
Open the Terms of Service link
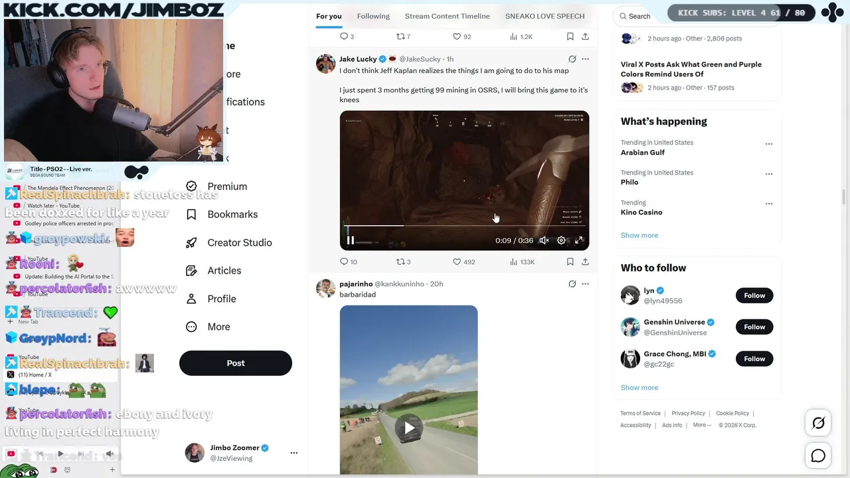tap(640, 414)
